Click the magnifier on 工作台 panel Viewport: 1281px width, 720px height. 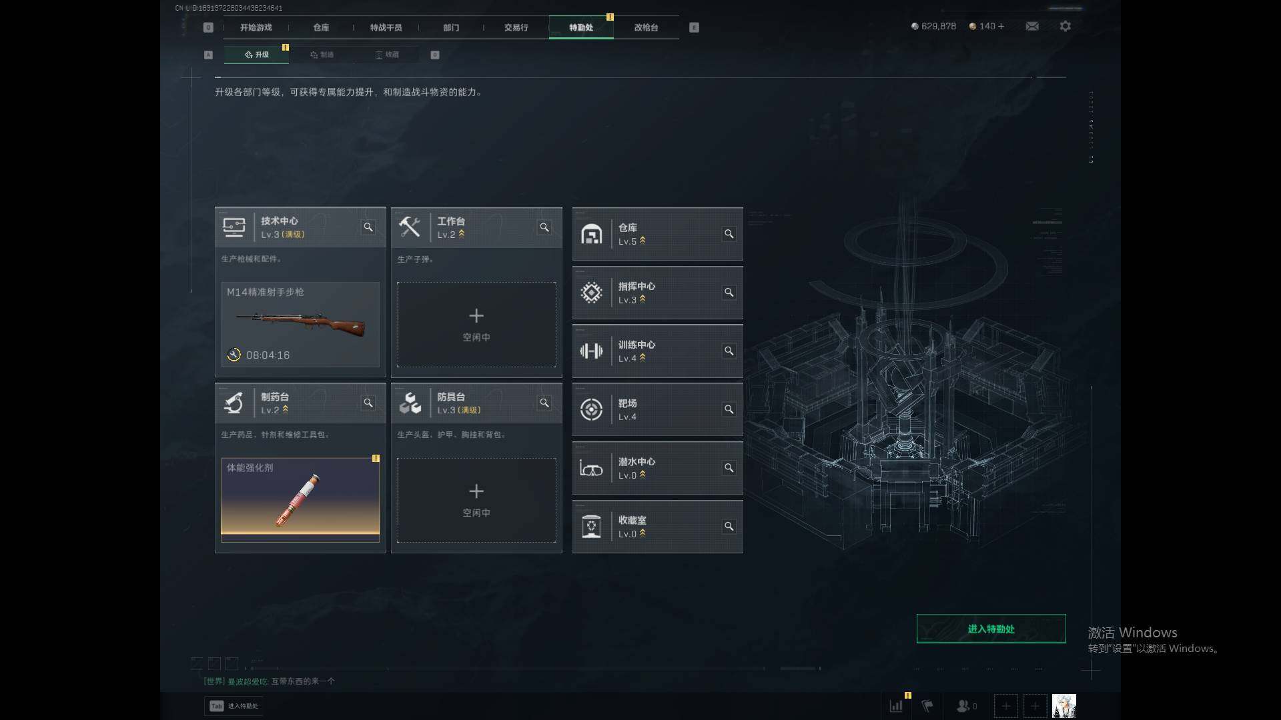point(544,227)
